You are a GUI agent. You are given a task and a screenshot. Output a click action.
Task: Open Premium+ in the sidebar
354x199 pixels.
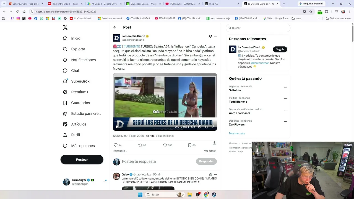point(76,92)
